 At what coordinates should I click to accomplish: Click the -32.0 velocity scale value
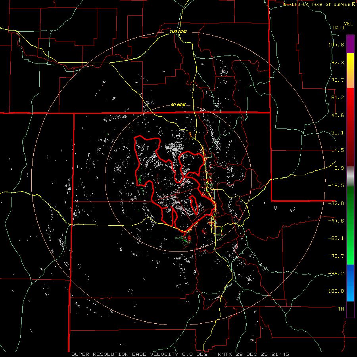pos(336,203)
